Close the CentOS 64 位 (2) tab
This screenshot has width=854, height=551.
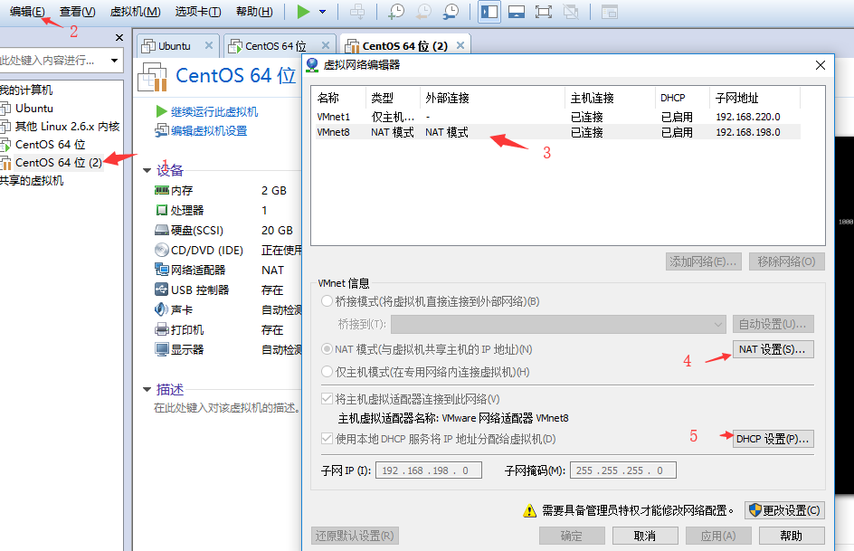460,46
